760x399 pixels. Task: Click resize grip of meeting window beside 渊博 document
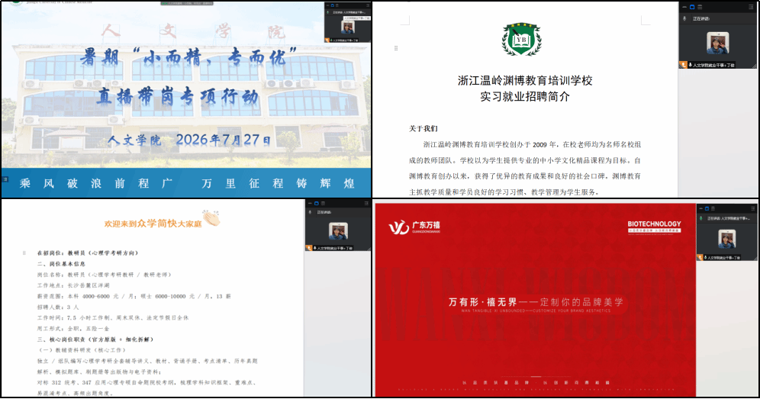(x=754, y=66)
